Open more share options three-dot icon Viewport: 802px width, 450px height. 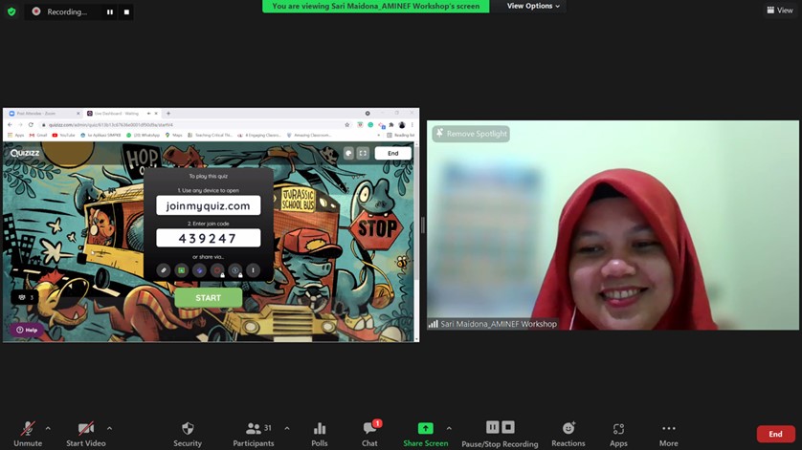(x=254, y=270)
